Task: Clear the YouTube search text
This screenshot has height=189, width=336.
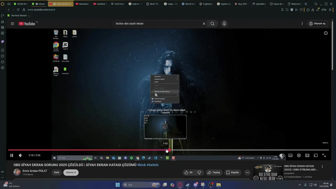Action: coord(204,24)
